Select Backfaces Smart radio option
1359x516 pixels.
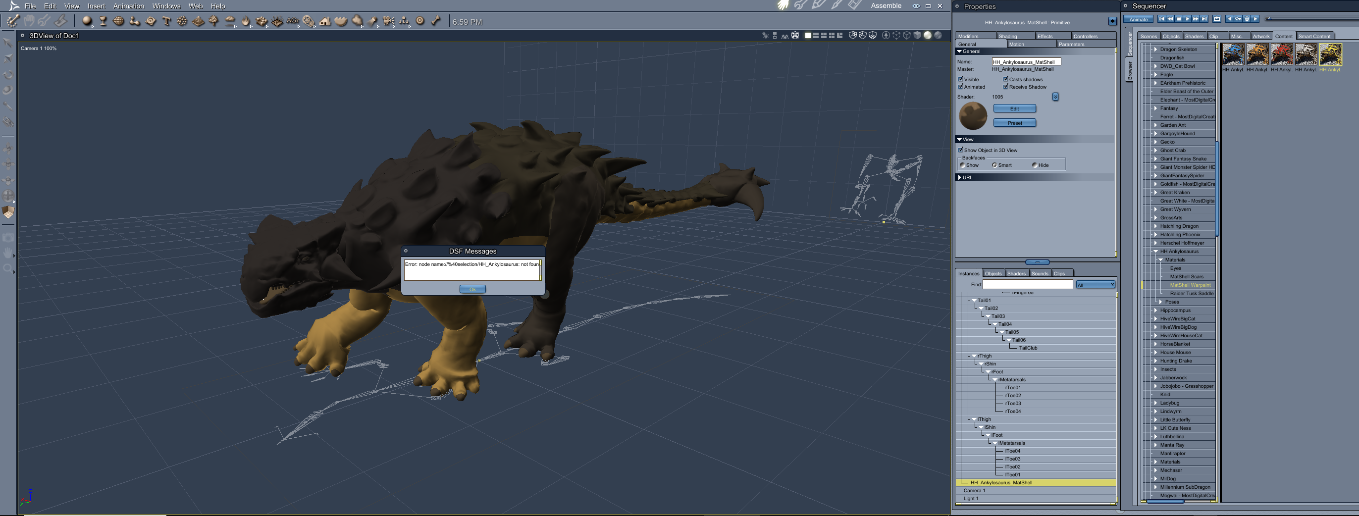tap(994, 165)
